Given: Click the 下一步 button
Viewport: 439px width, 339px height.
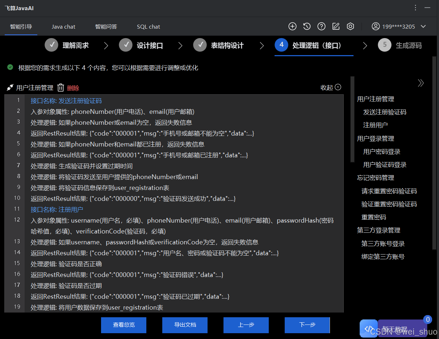Looking at the screenshot, I should point(307,325).
